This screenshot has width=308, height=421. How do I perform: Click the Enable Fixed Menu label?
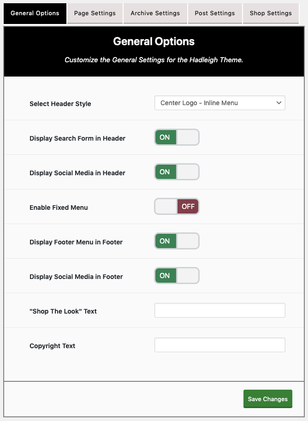pyautogui.click(x=59, y=208)
